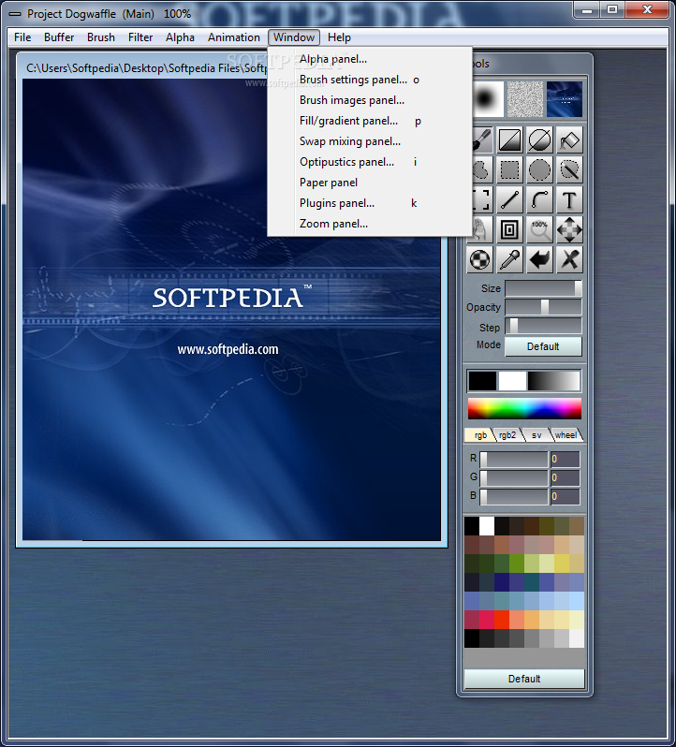Click the X clear tool icon

click(569, 259)
